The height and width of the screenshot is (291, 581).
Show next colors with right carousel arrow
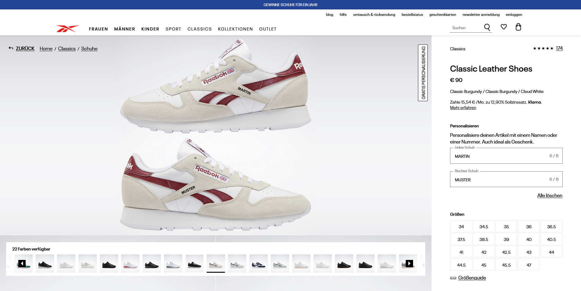point(409,264)
